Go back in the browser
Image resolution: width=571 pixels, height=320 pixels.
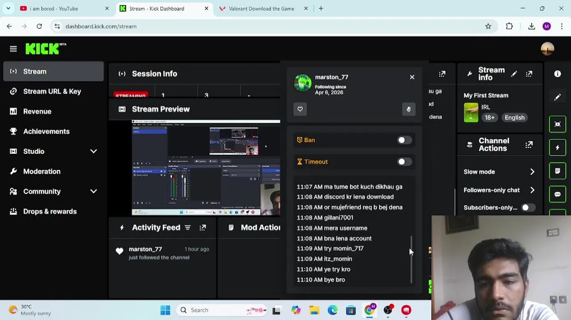[9, 27]
